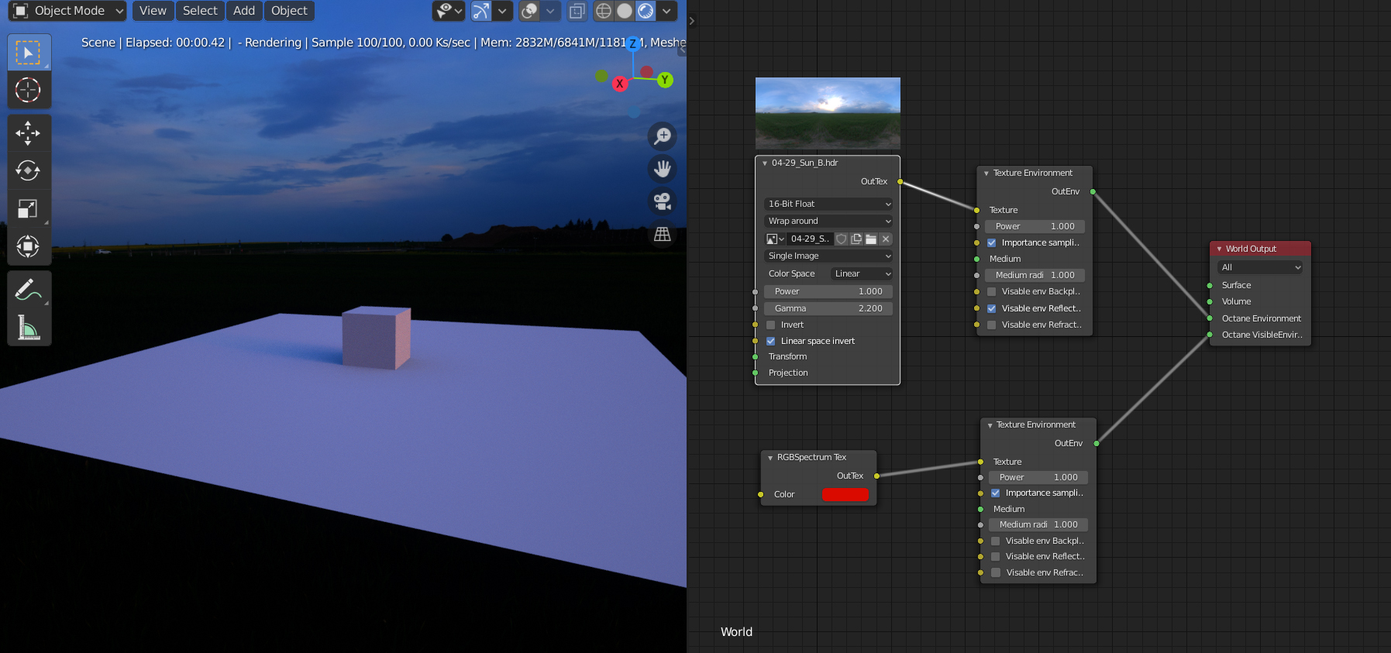
Task: Activate the Measure ruler tool
Action: (29, 327)
